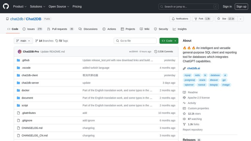Image resolution: width=251 pixels, height=141 pixels.
Task: Open the Pull requests tab
Action: 59,29
